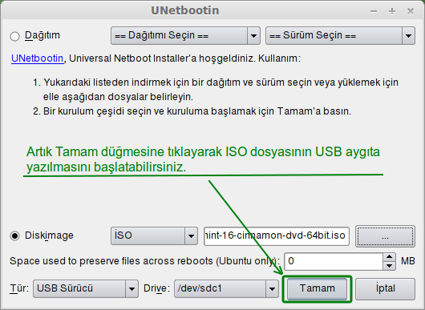This screenshot has height=310, width=425.
Task: Select the Dağıtım radio button
Action: [x=14, y=36]
